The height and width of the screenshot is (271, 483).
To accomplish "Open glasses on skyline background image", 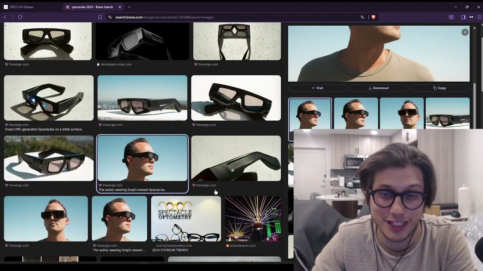I will tap(142, 98).
